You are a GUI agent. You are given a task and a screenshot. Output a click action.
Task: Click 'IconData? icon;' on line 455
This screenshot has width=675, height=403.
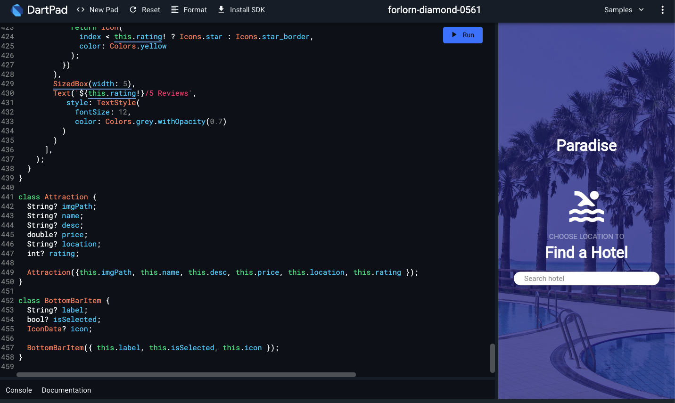pyautogui.click(x=59, y=329)
